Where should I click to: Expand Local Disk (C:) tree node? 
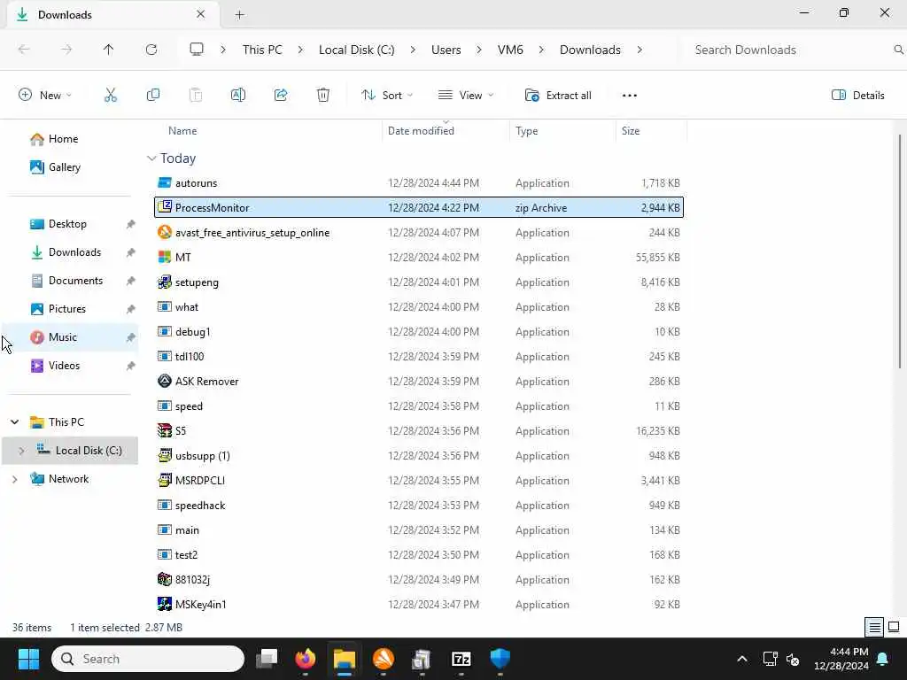21,451
